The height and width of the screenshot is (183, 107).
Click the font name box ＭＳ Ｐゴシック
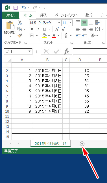tap(43, 23)
